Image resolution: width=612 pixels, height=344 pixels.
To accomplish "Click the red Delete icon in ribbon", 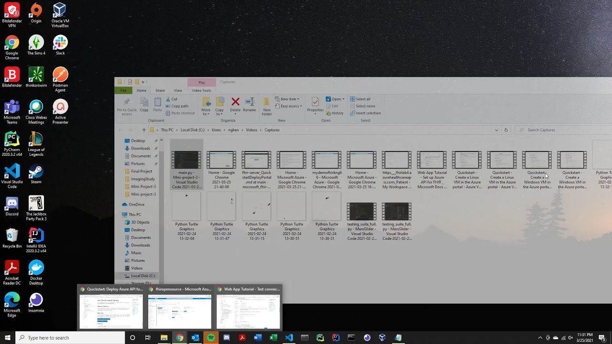I will pyautogui.click(x=235, y=102).
